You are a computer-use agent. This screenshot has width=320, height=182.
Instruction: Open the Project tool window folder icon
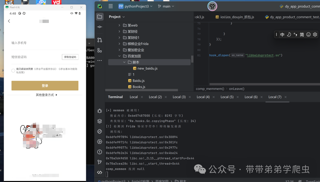pyautogui.click(x=100, y=17)
